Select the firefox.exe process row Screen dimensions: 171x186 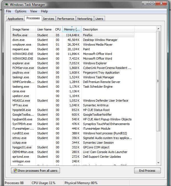click(73, 35)
